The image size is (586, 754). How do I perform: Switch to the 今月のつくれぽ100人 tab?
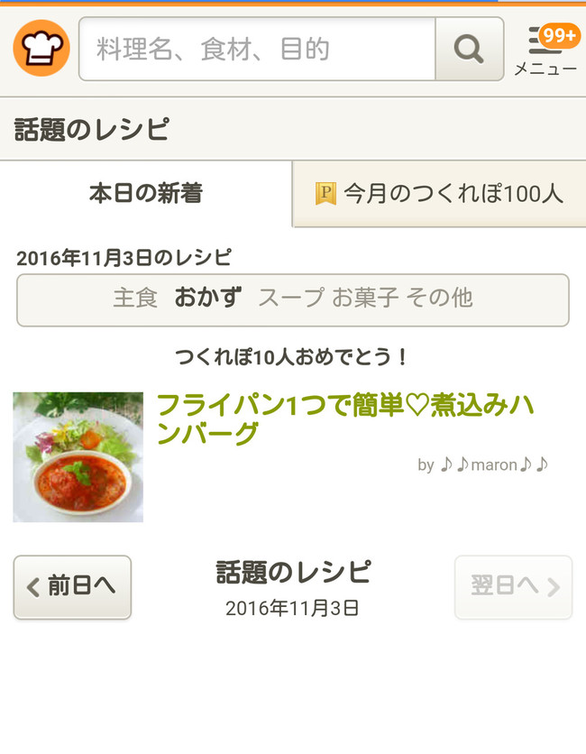click(439, 194)
